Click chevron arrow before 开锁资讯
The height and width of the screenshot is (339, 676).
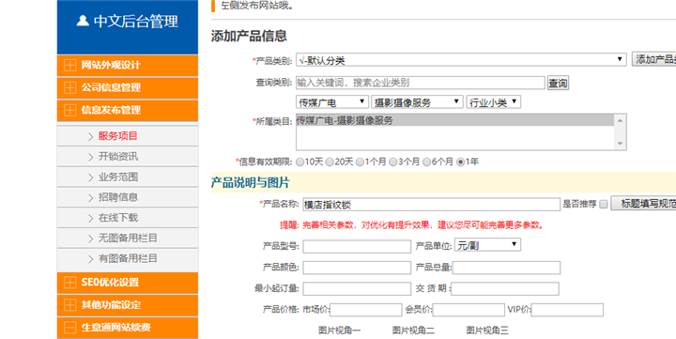tap(90, 157)
